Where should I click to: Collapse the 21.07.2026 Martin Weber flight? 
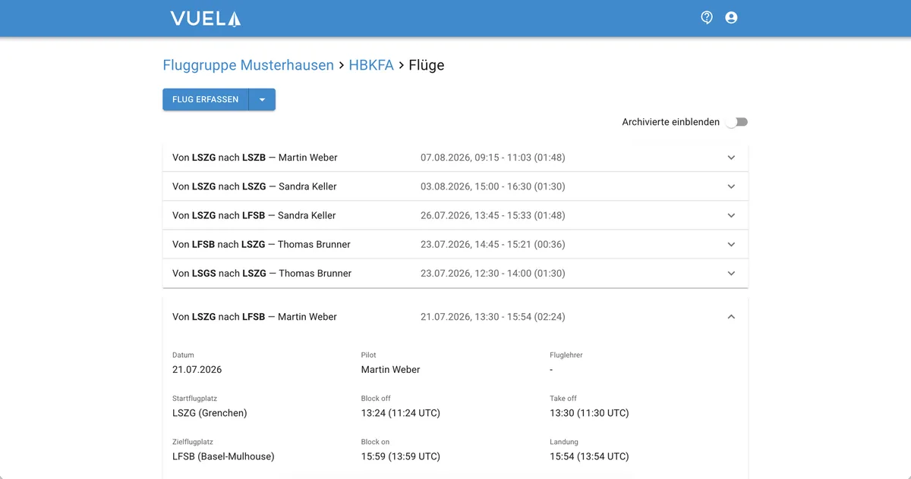tap(731, 317)
